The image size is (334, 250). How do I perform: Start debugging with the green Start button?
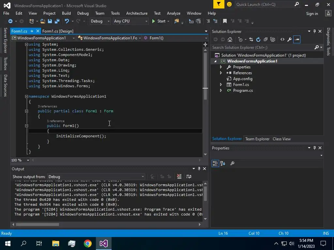pos(159,21)
